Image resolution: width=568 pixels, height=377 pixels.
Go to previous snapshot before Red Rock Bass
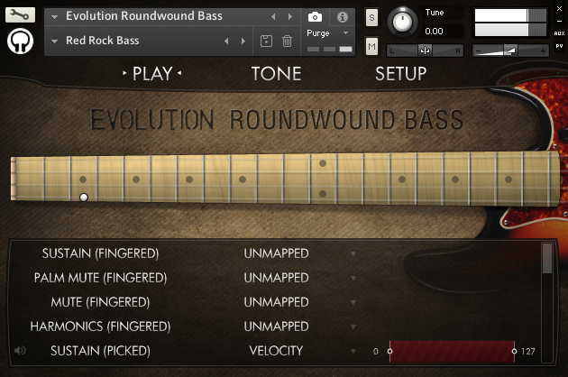pos(226,41)
